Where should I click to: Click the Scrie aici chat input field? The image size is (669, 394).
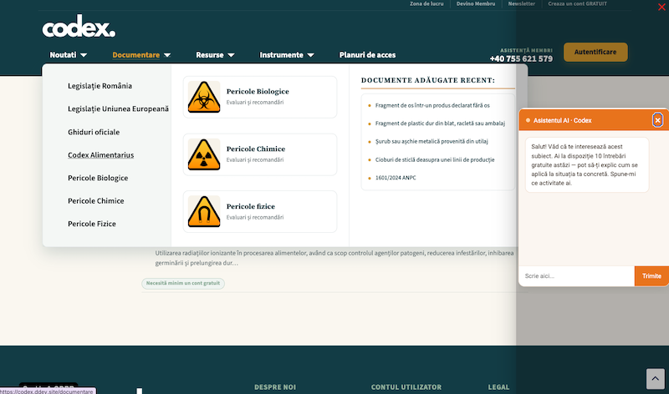tap(576, 276)
